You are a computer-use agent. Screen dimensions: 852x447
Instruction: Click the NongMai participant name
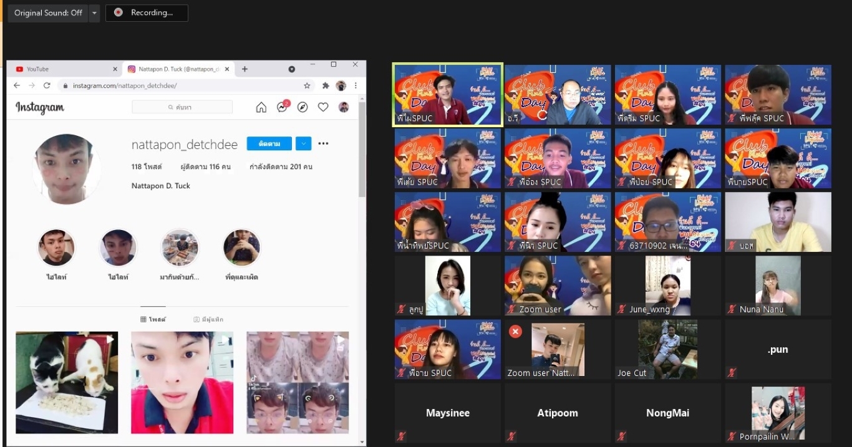(668, 413)
